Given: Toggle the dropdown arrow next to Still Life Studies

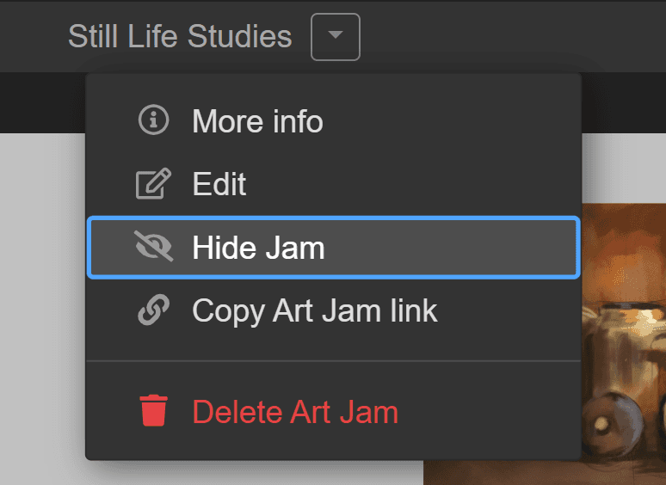Looking at the screenshot, I should [336, 37].
